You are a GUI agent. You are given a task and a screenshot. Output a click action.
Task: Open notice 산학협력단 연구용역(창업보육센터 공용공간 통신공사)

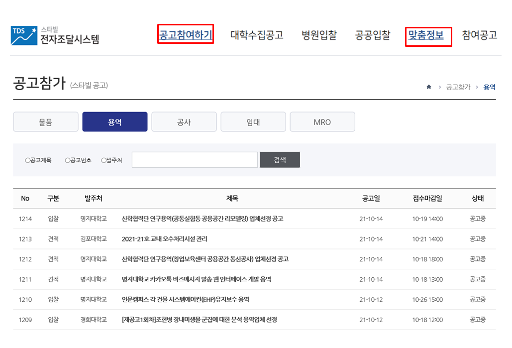point(205,259)
